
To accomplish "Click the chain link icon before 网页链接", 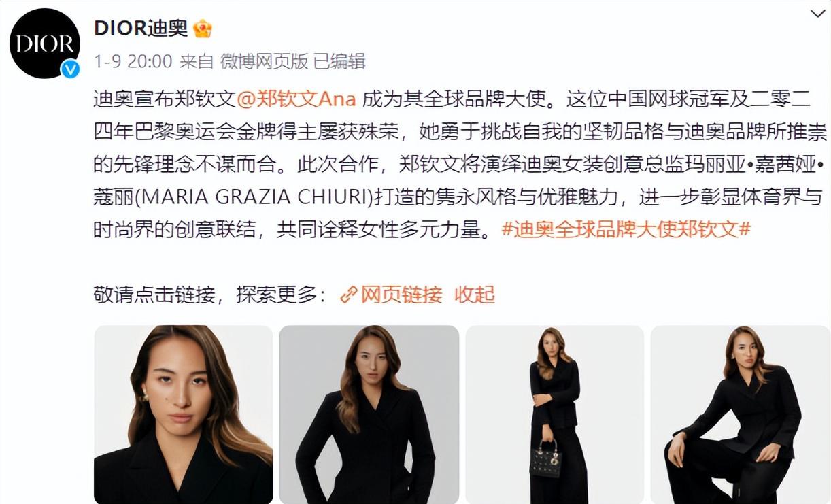I will pyautogui.click(x=349, y=295).
